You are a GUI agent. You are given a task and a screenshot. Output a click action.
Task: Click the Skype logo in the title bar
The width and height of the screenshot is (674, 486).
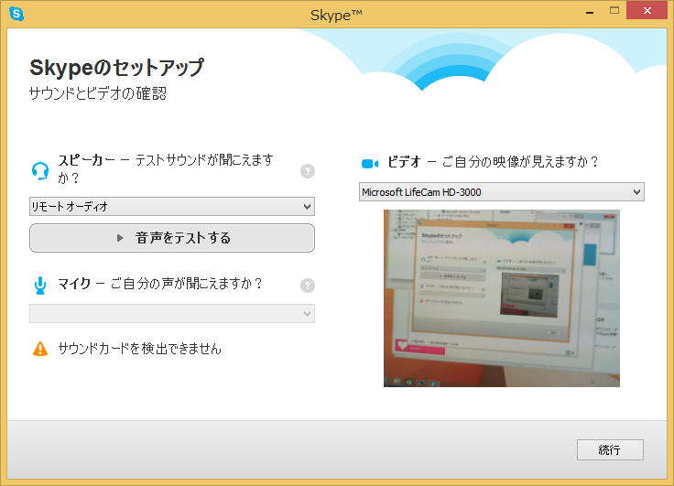click(x=16, y=14)
